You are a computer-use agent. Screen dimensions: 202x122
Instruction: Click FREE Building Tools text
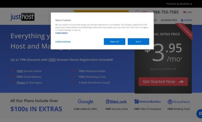[179, 109]
